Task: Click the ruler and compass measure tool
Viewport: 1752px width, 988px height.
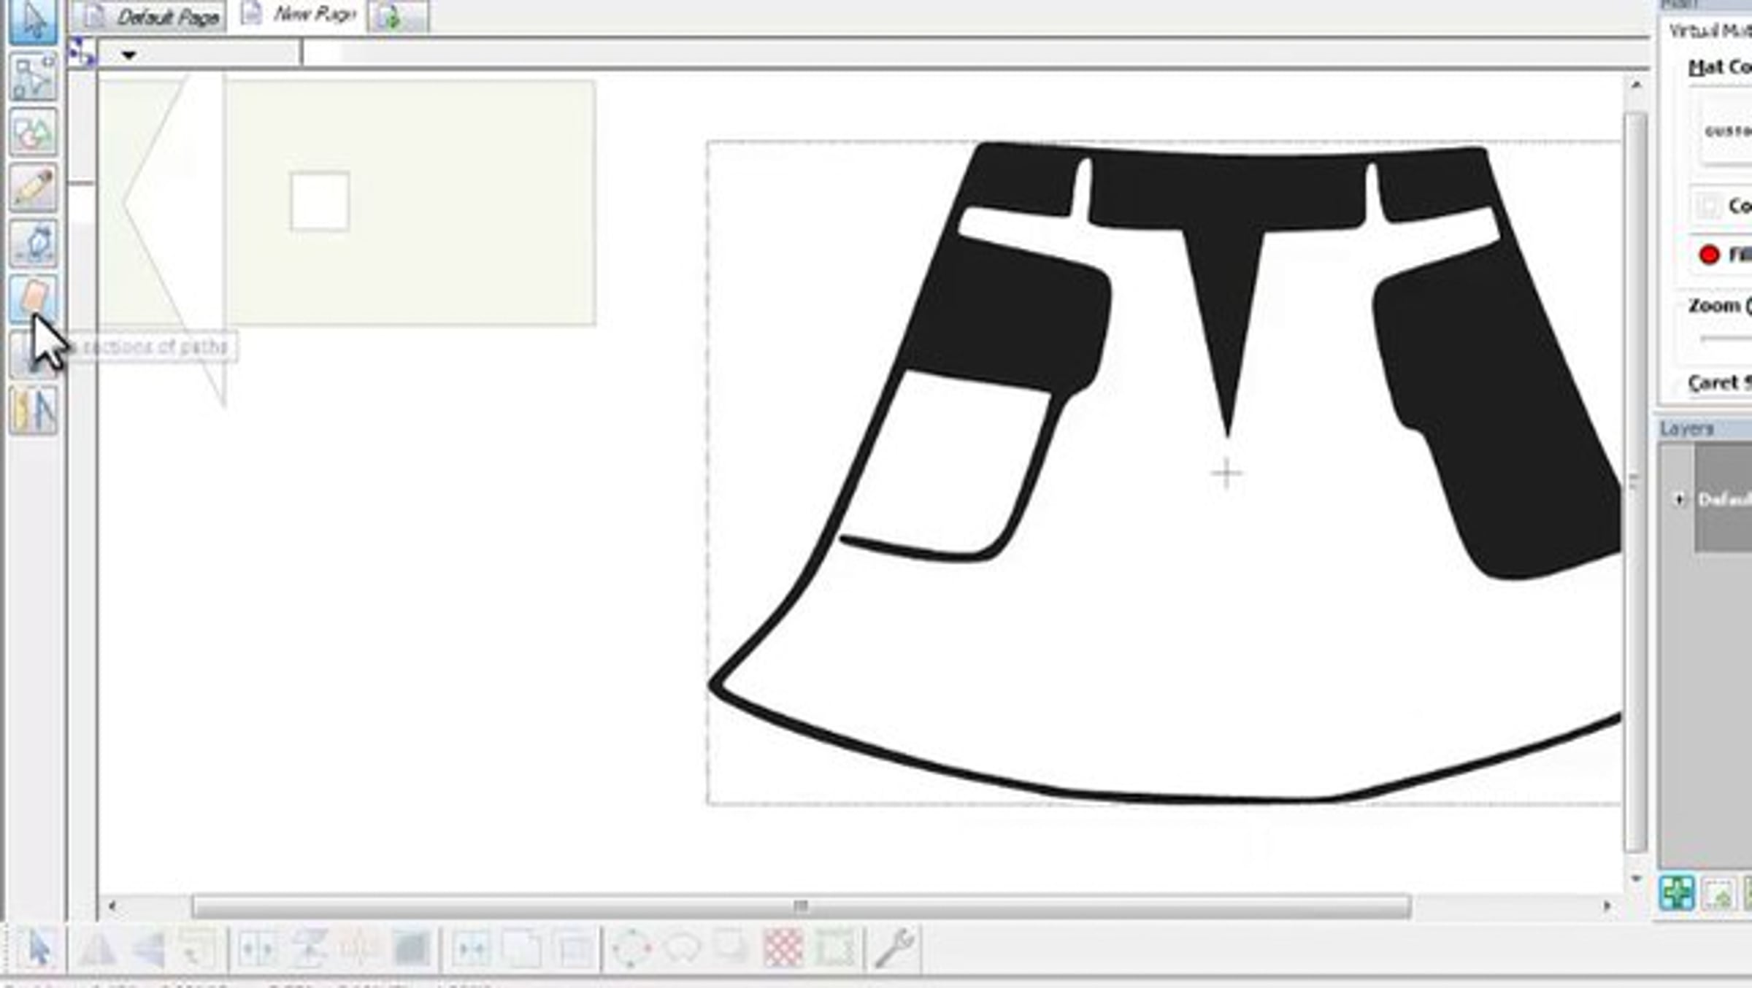Action: [x=33, y=410]
